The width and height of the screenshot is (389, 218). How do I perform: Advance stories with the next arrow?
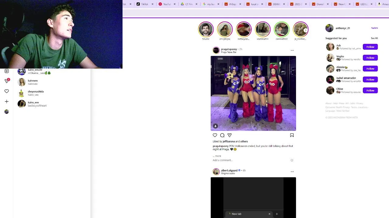[x=305, y=30]
